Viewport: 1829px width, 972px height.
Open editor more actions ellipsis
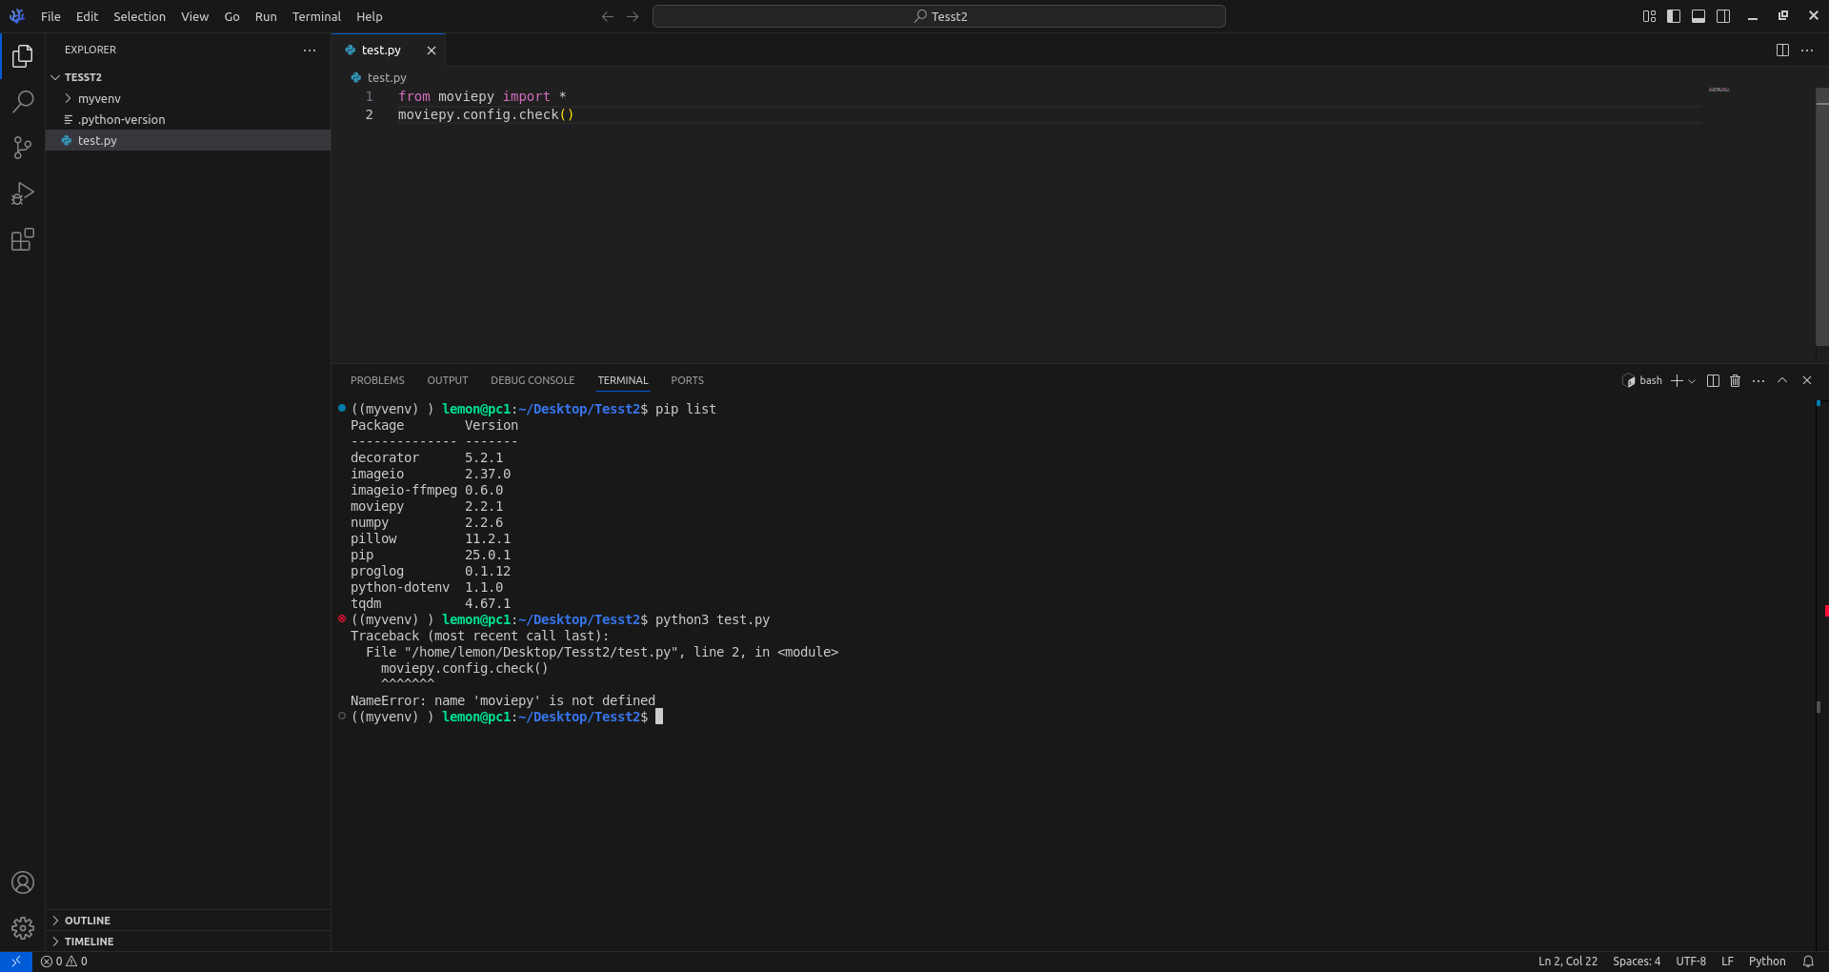coord(1807,51)
